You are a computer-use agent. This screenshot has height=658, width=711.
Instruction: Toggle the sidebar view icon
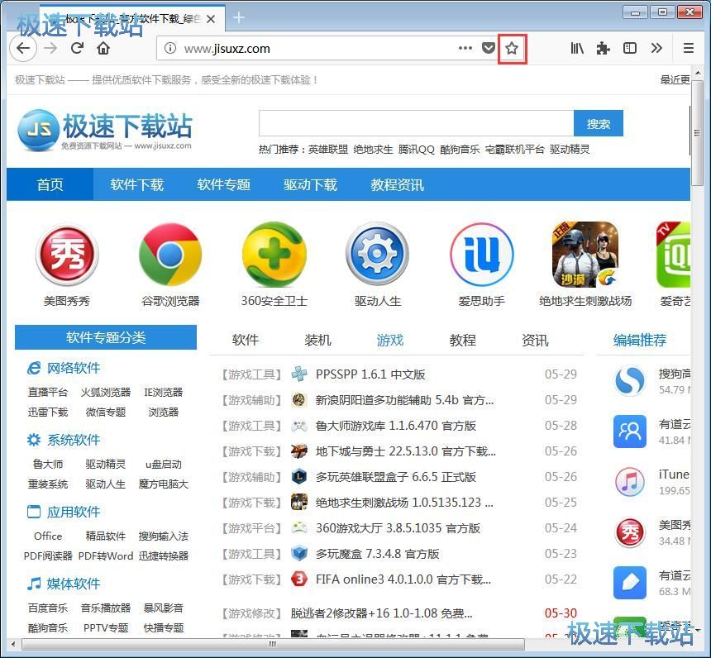(630, 49)
